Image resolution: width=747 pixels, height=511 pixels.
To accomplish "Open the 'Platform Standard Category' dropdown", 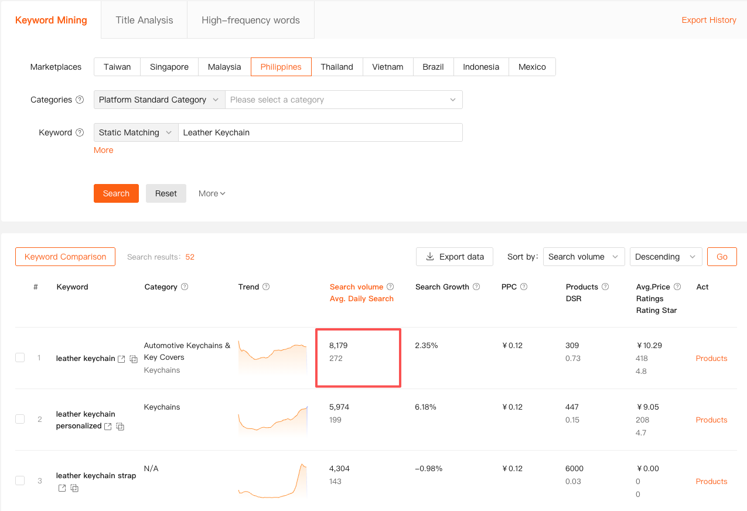I will coord(159,100).
